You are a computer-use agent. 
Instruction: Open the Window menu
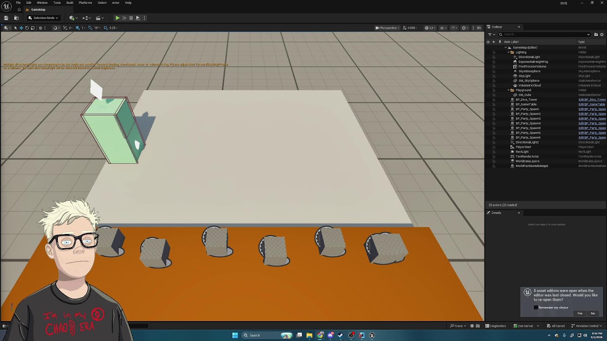[x=42, y=3]
